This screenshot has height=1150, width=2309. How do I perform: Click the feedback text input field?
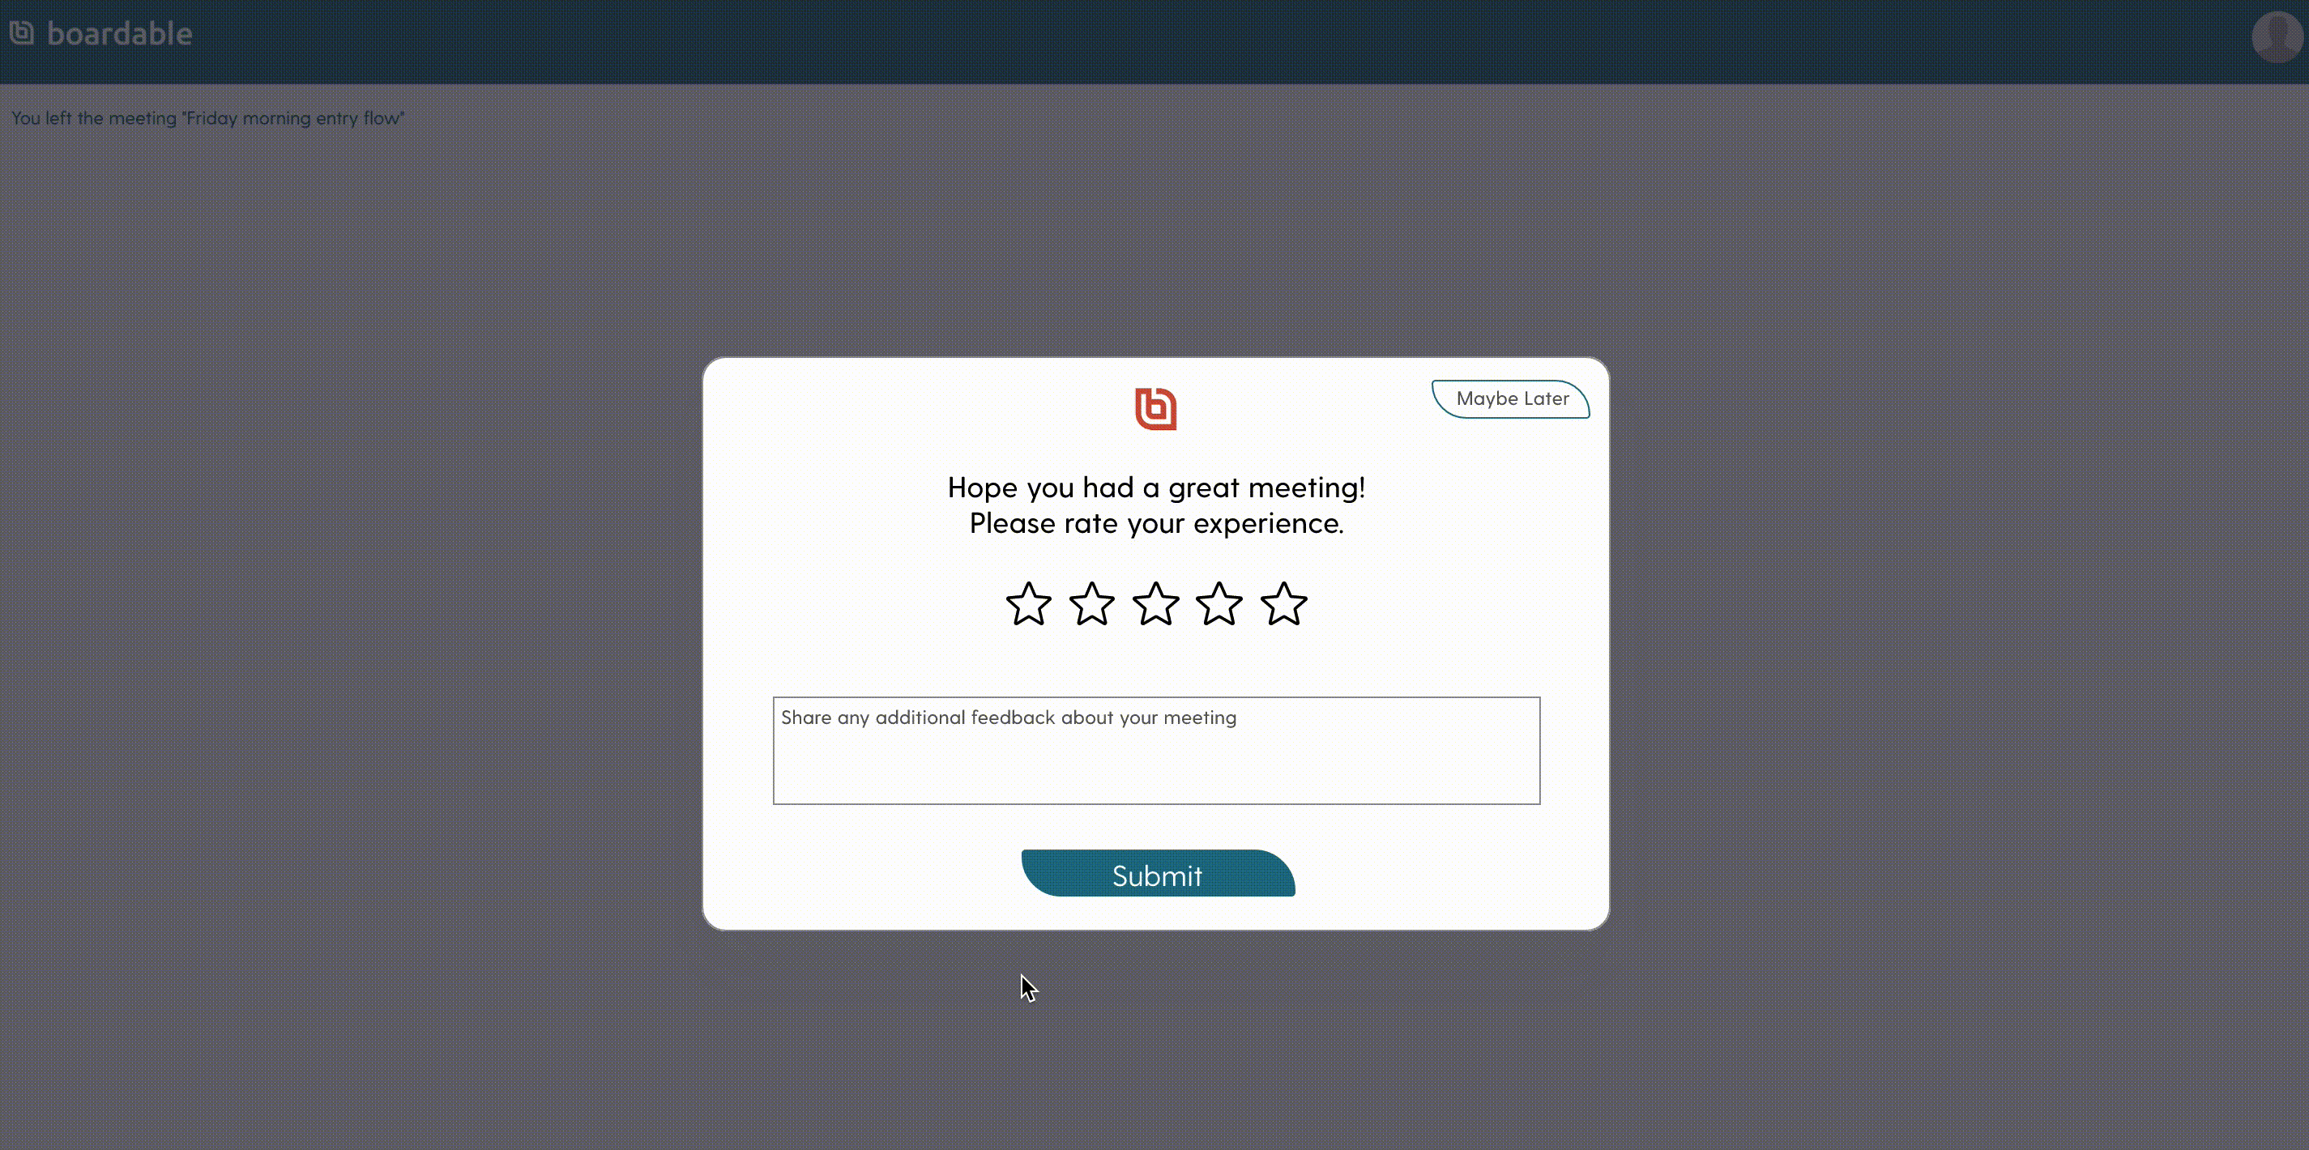(x=1156, y=749)
